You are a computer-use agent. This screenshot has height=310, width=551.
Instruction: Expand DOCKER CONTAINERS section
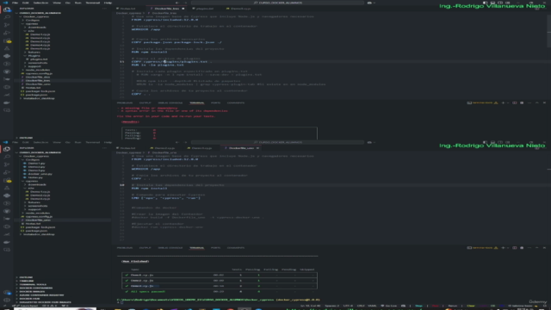tap(36, 288)
